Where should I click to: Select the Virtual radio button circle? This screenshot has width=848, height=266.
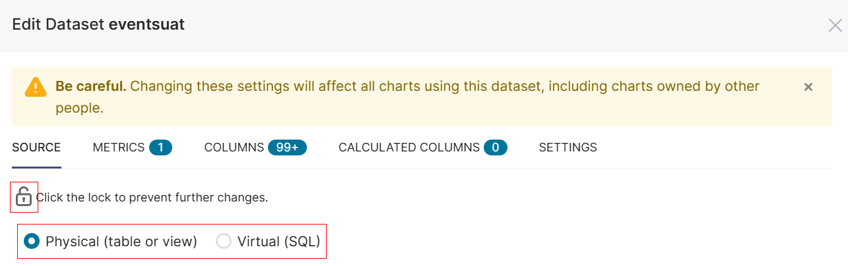pos(224,242)
